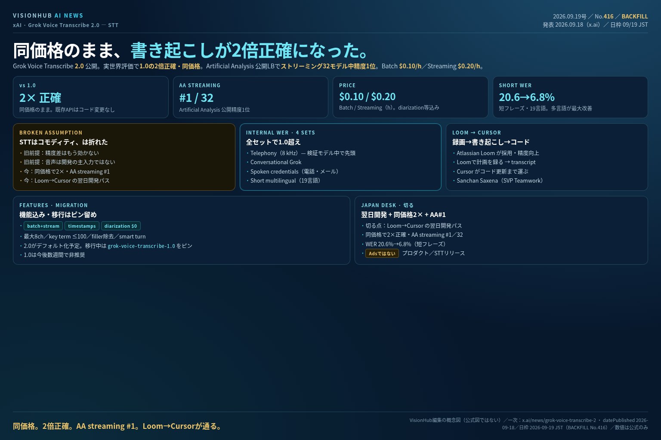Viewport: 661px width, 440px height.
Task: Click the 'INTERNAL WER · 4 SETS' label
Action: pyautogui.click(x=281, y=133)
